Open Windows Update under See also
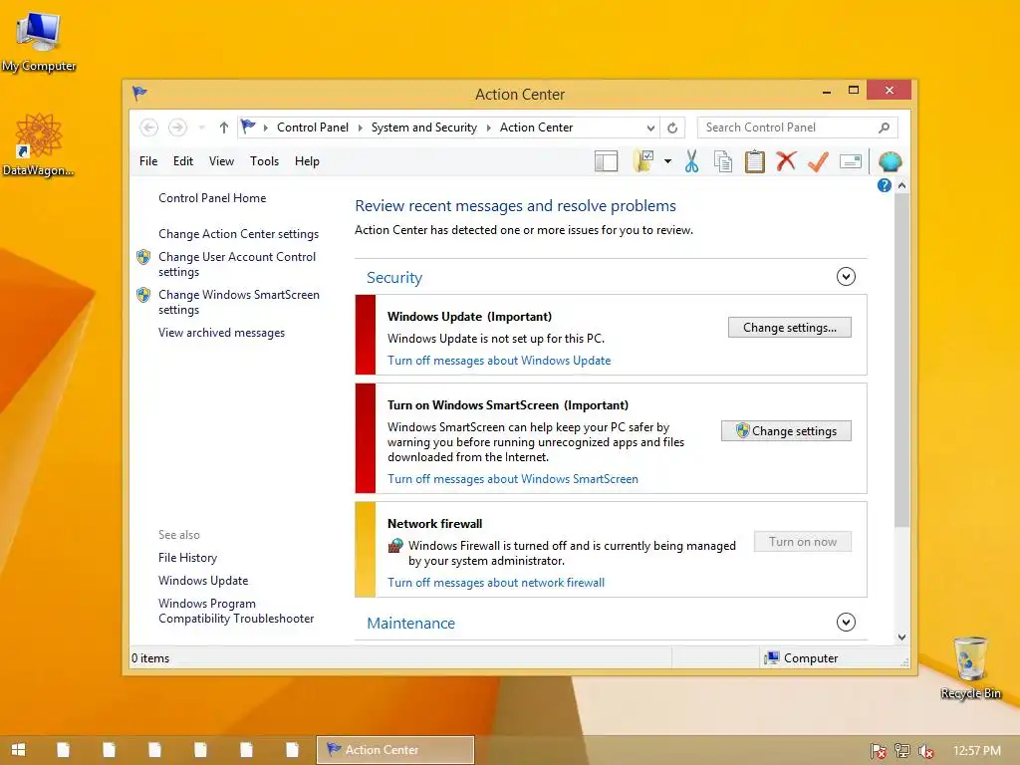The height and width of the screenshot is (765, 1020). point(203,581)
